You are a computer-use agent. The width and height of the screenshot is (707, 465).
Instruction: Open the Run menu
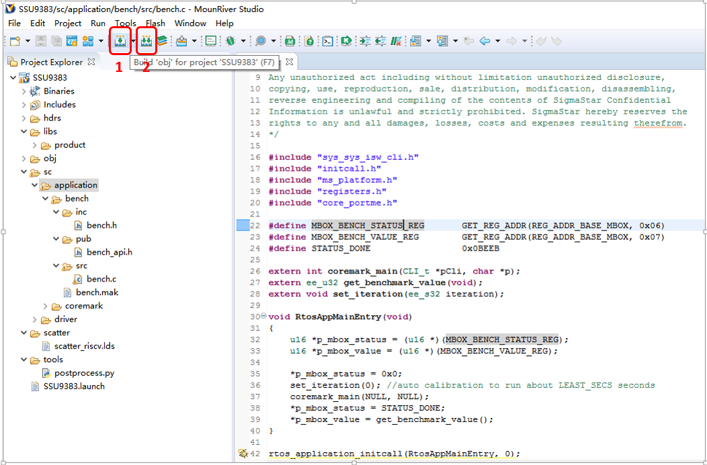point(98,24)
